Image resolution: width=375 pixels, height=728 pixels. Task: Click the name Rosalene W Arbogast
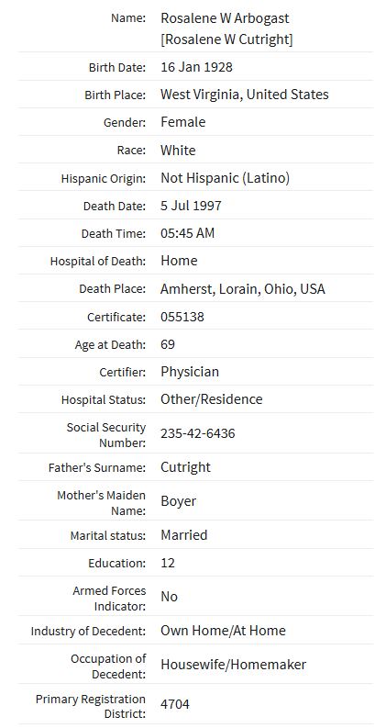[x=225, y=18]
